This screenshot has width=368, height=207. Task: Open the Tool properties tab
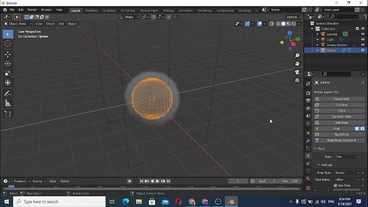(x=308, y=83)
